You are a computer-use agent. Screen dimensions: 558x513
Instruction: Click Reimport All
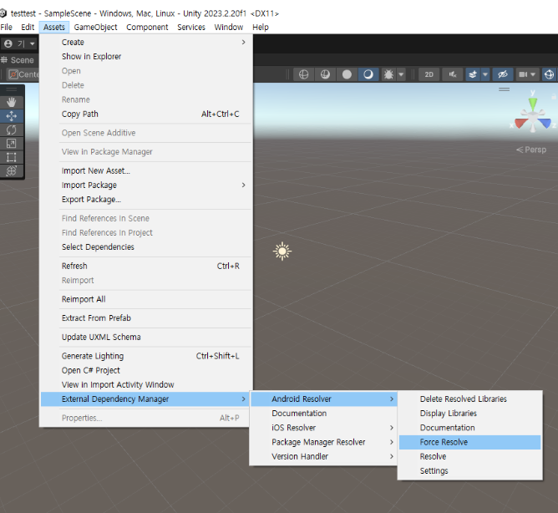146,299
